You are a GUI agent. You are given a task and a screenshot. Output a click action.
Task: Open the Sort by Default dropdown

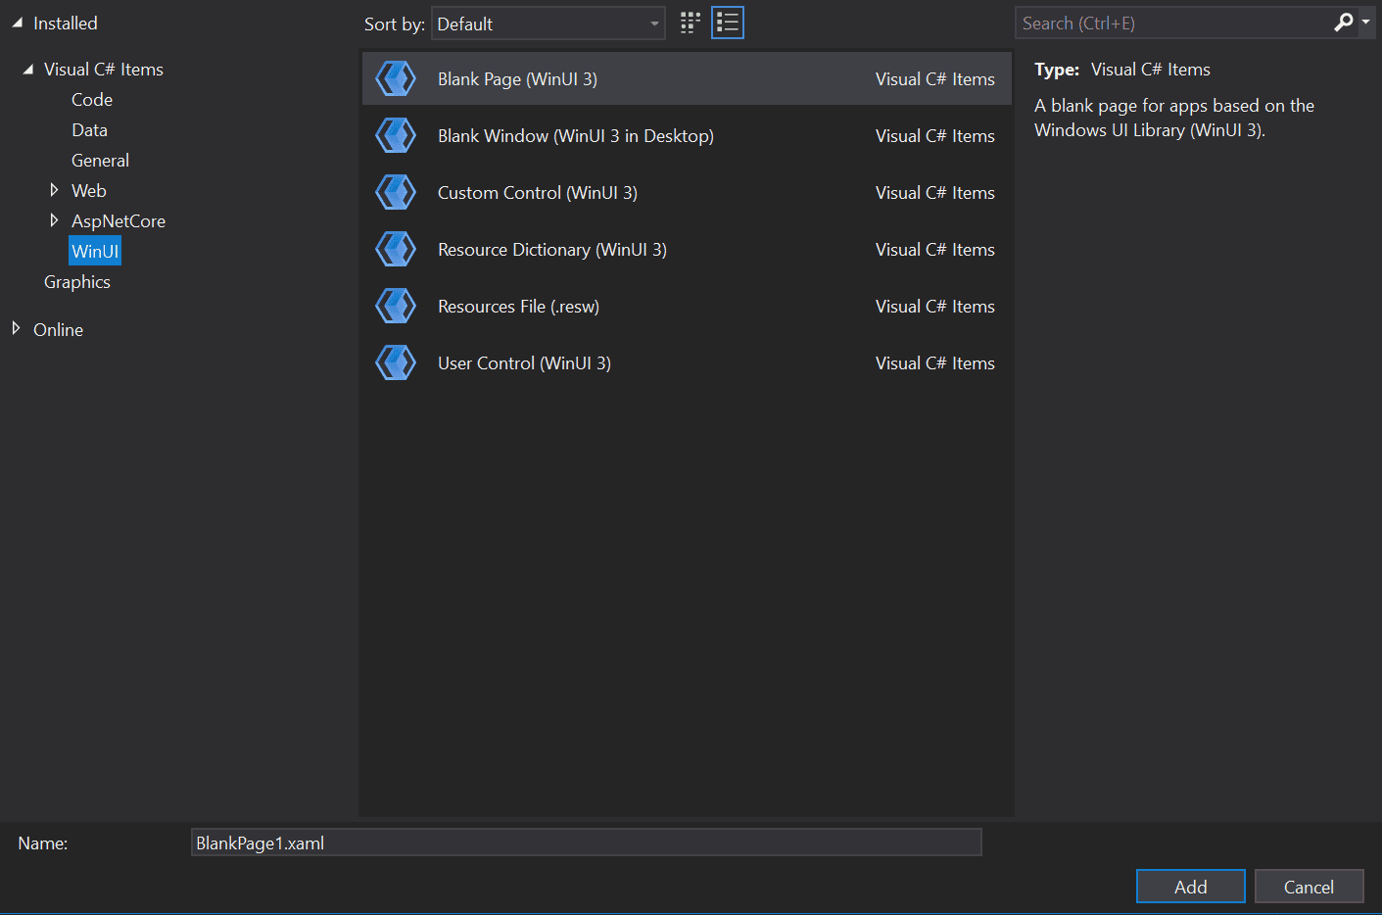click(x=548, y=24)
